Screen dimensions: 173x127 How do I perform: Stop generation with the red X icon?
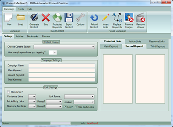46,18
